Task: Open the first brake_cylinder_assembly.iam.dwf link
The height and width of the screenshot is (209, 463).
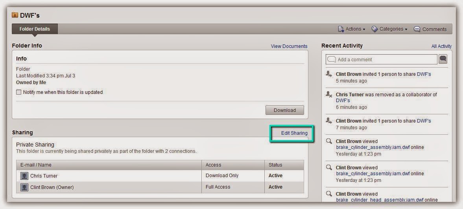Action: [x=373, y=147]
